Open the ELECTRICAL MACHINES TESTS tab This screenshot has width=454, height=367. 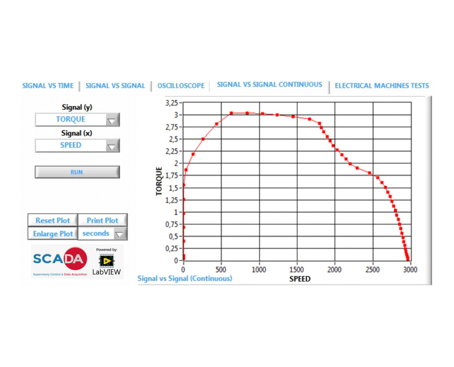pos(382,86)
